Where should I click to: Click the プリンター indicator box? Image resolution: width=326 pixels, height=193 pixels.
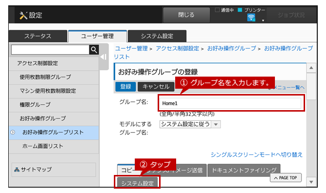pyautogui.click(x=240, y=10)
